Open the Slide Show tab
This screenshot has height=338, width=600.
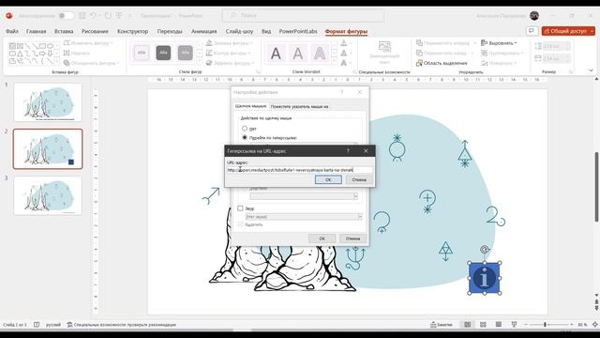pos(239,31)
